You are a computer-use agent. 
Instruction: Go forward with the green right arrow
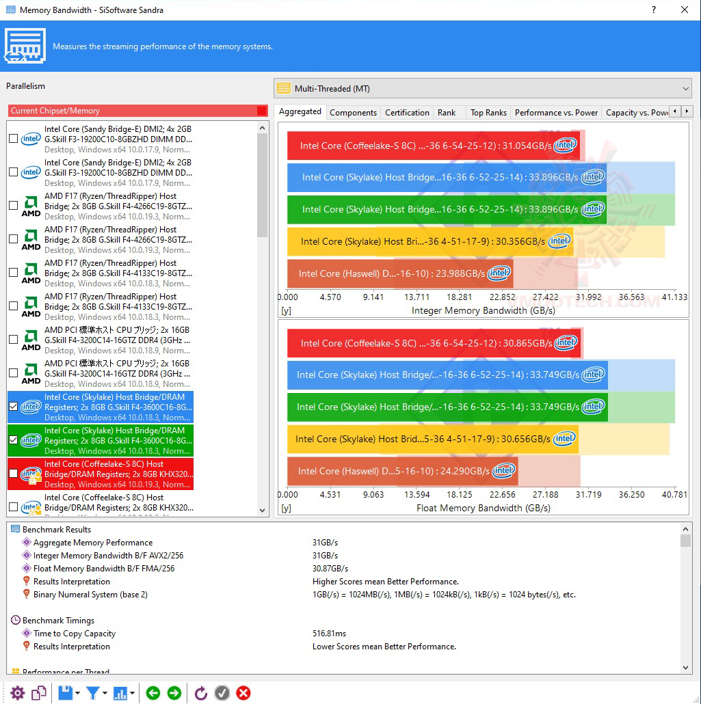tap(174, 693)
